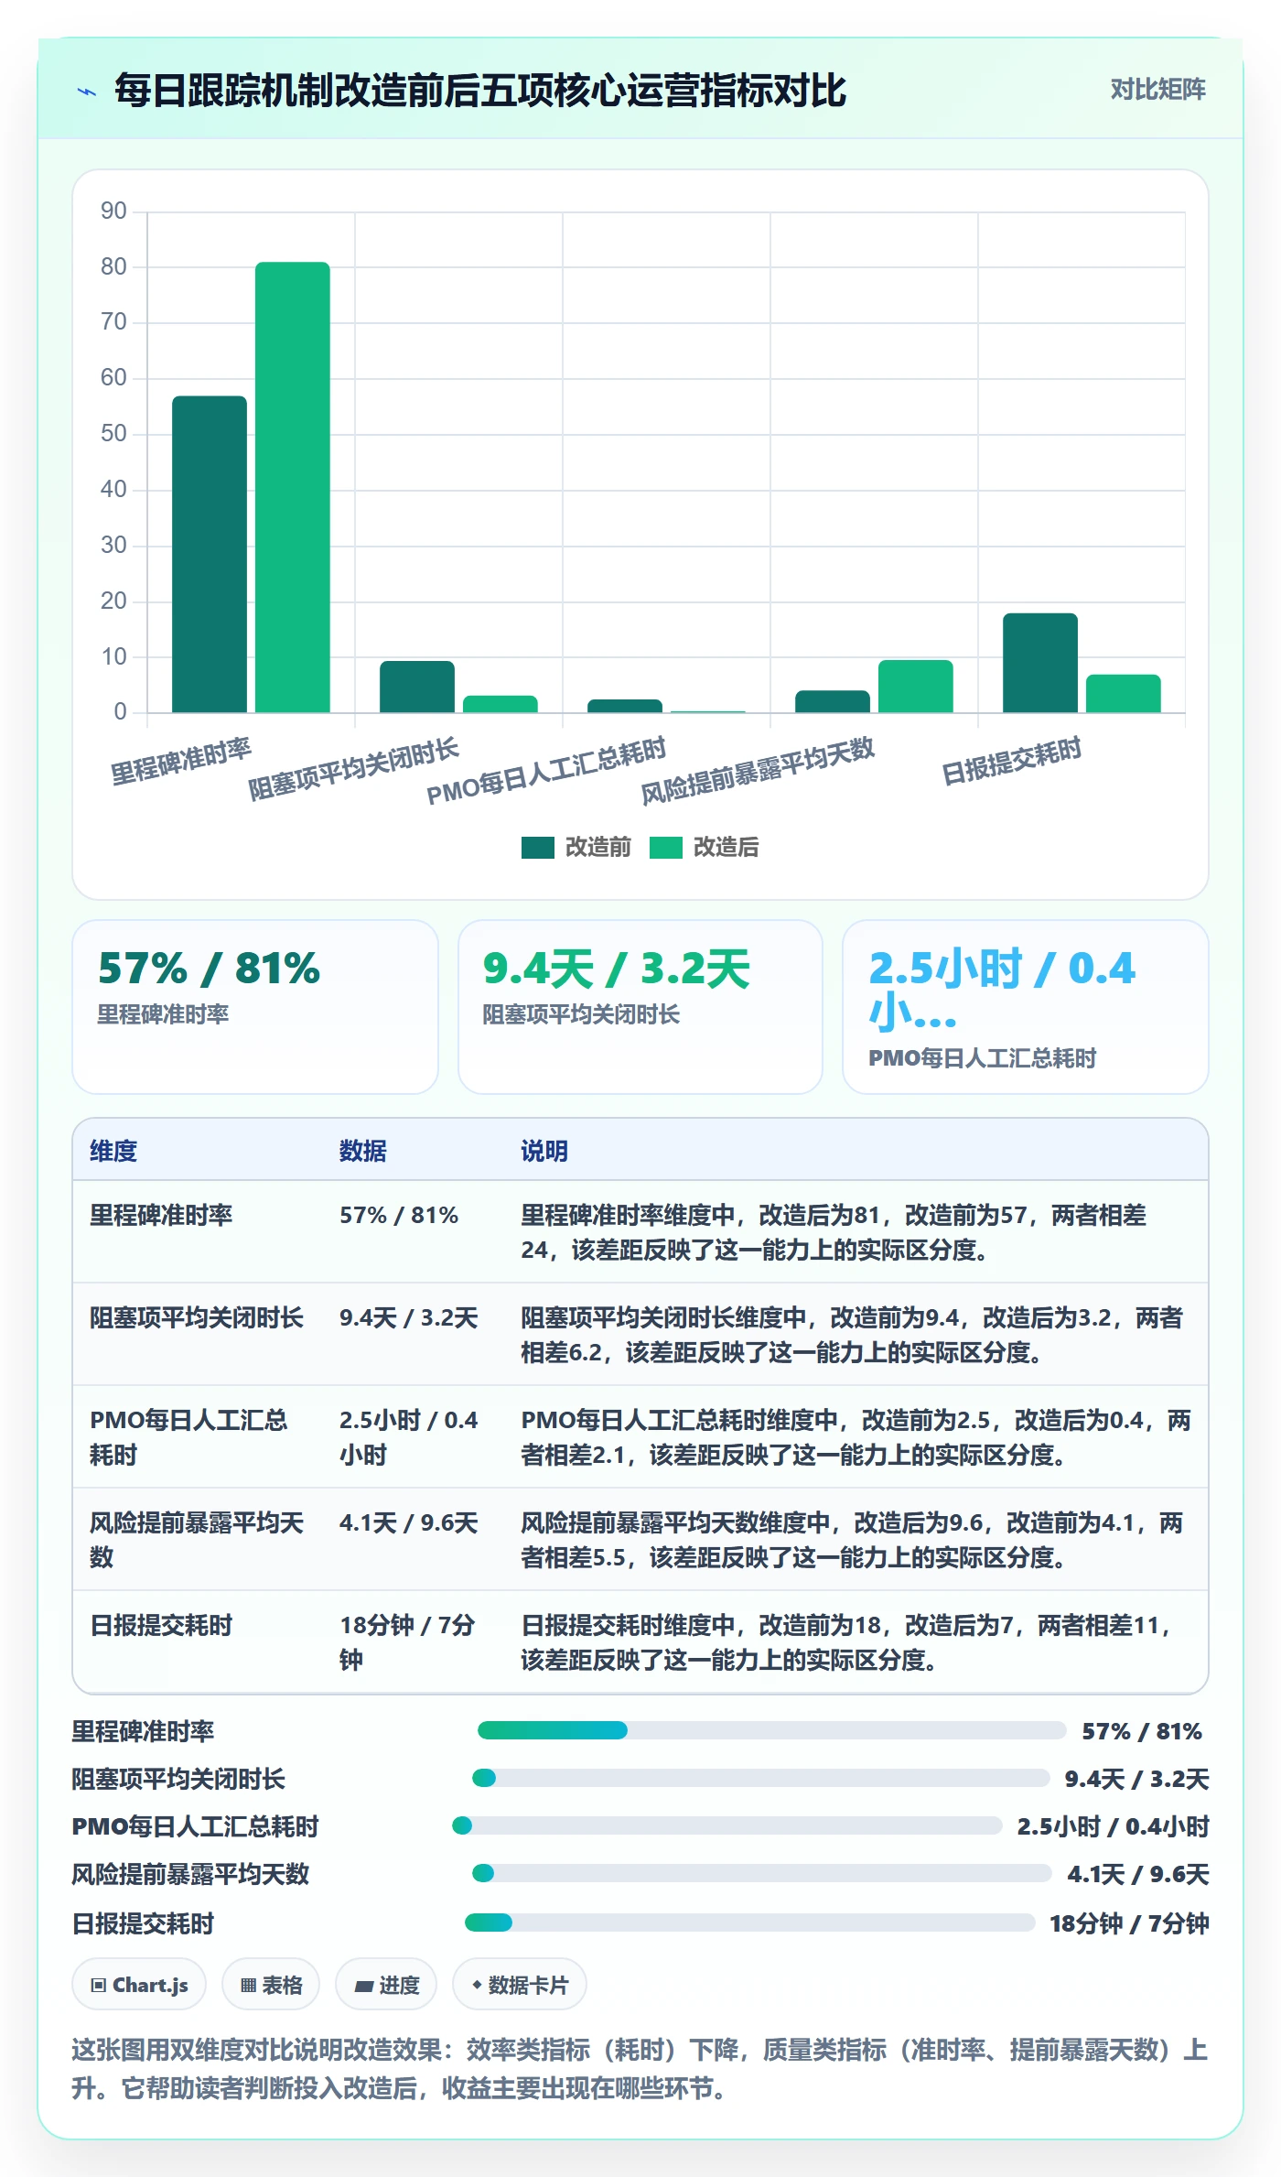Click chart axis label 日报提交耗时
Screen dimensions: 1281x2177
(x=1012, y=760)
